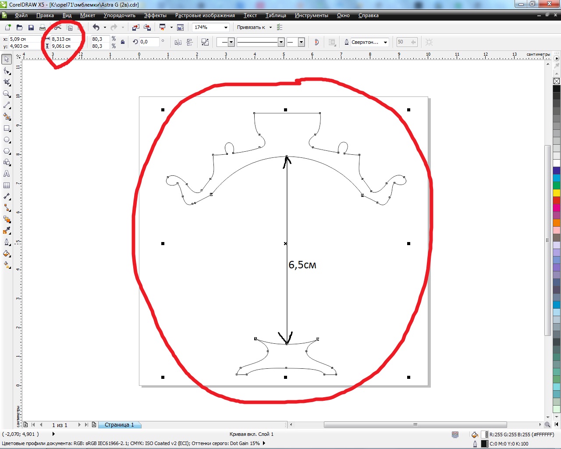The height and width of the screenshot is (449, 561).
Task: Pick the Rectangle tool
Action: click(7, 128)
